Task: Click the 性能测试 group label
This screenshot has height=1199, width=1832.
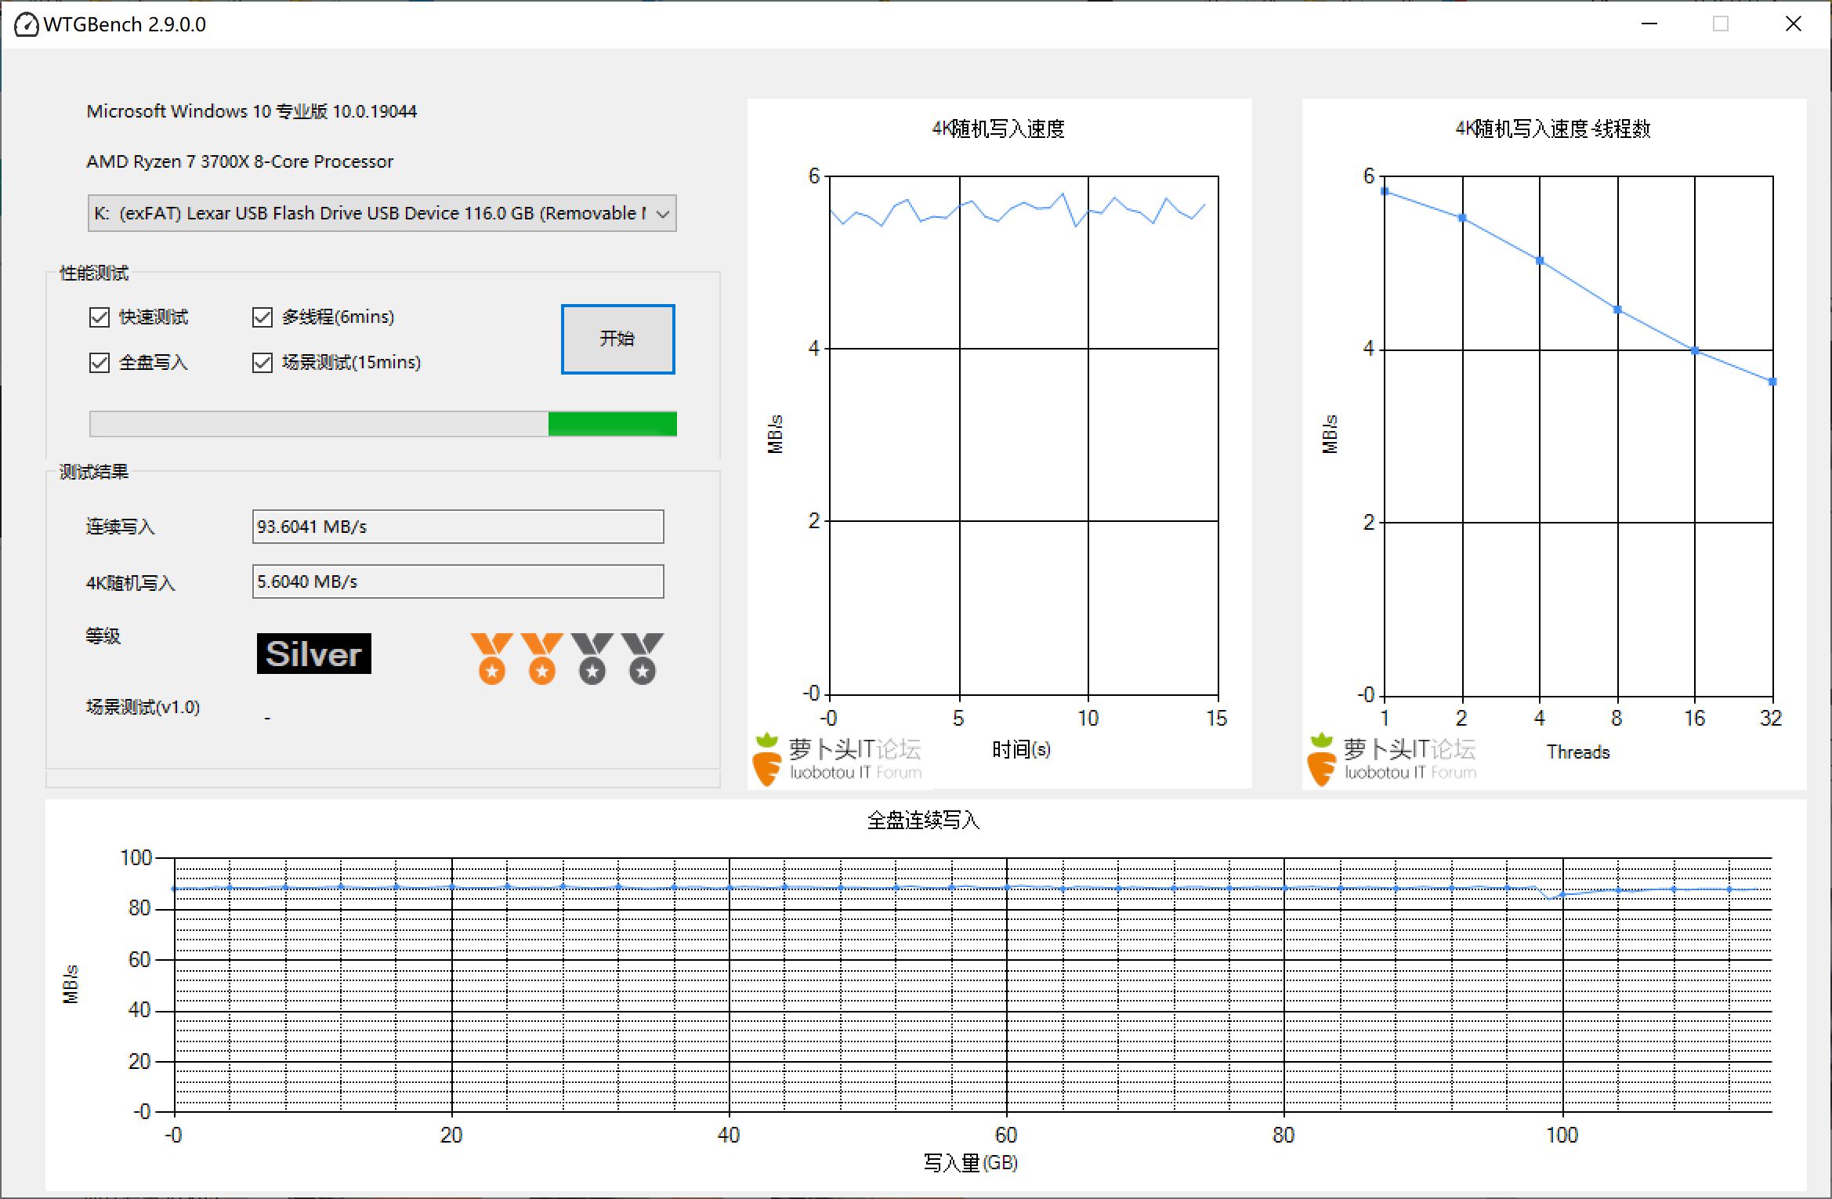Action: 94,273
